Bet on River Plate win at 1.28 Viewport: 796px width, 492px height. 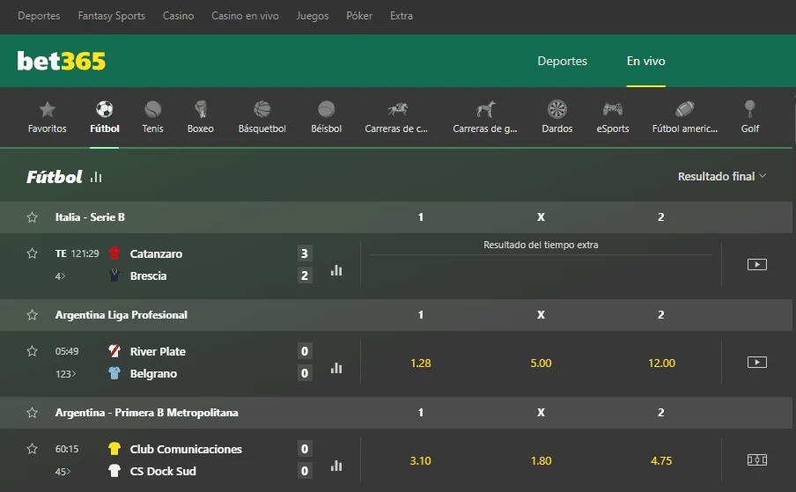click(420, 363)
